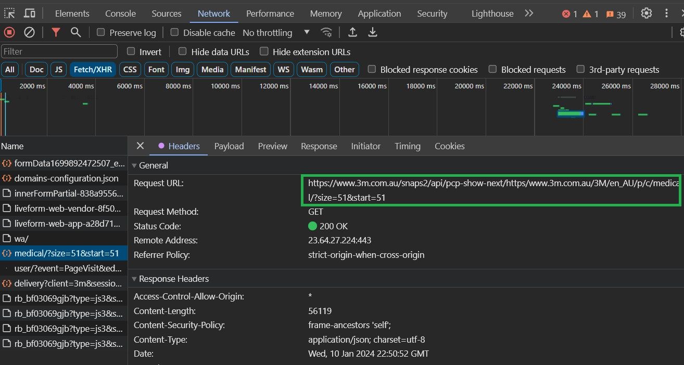Viewport: 684px width, 365px height.
Task: Import HAR file with upload icon
Action: click(352, 32)
